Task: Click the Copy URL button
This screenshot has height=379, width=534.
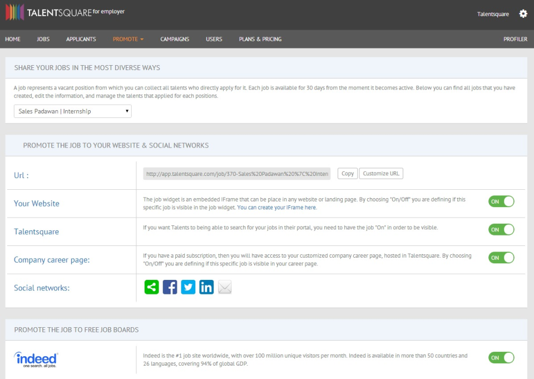Action: [x=347, y=174]
